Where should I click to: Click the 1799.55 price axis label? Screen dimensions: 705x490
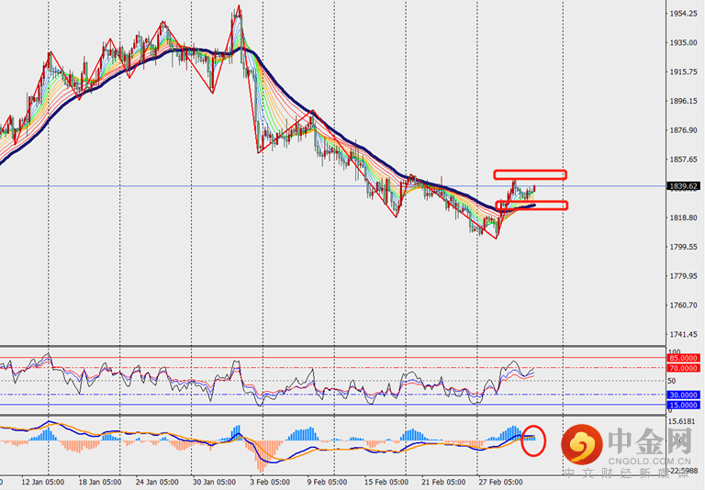(683, 247)
